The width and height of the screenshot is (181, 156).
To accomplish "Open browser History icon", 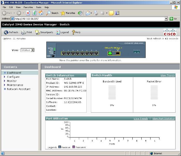I will tap(80, 13).
